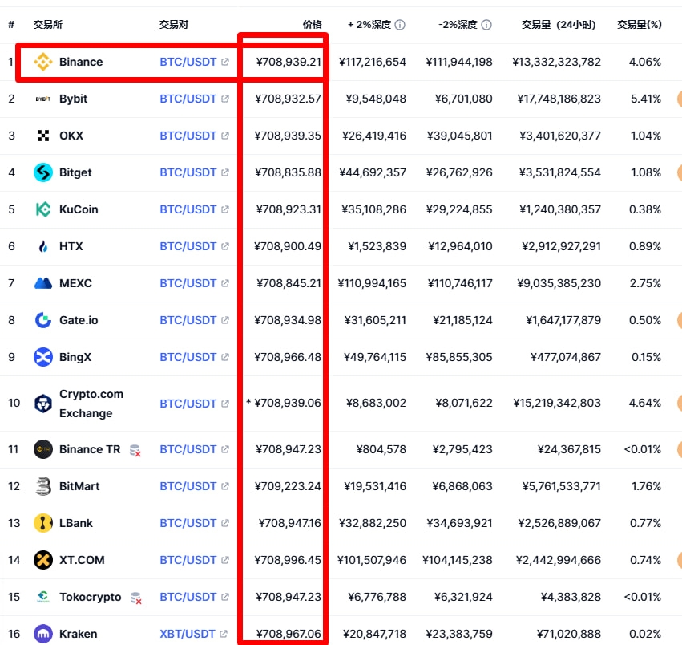
Task: Click the database warning icon beside Binance TR
Action: point(135,450)
